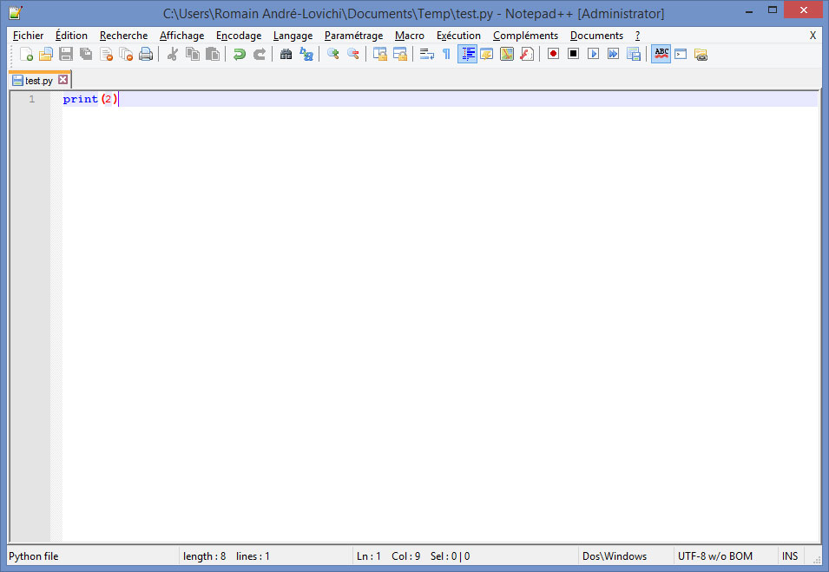The width and height of the screenshot is (829, 572).
Task: Open the user-defined language dialog icon
Action: tap(486, 54)
